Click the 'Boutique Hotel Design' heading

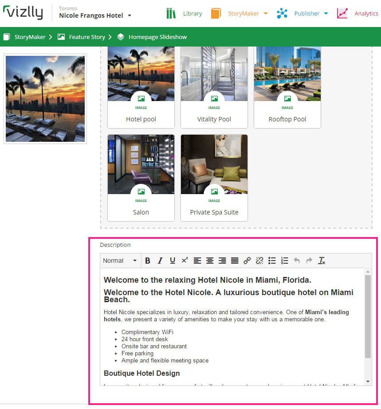pos(142,373)
